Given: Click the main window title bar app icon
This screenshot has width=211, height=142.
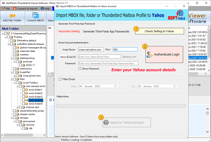Looking at the screenshot, I should (x=3, y=3).
